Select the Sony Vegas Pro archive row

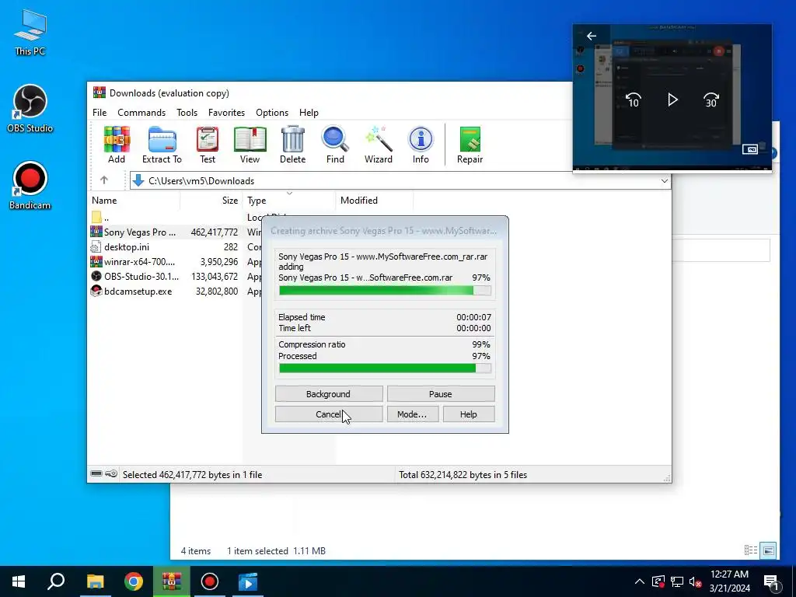tap(175, 232)
